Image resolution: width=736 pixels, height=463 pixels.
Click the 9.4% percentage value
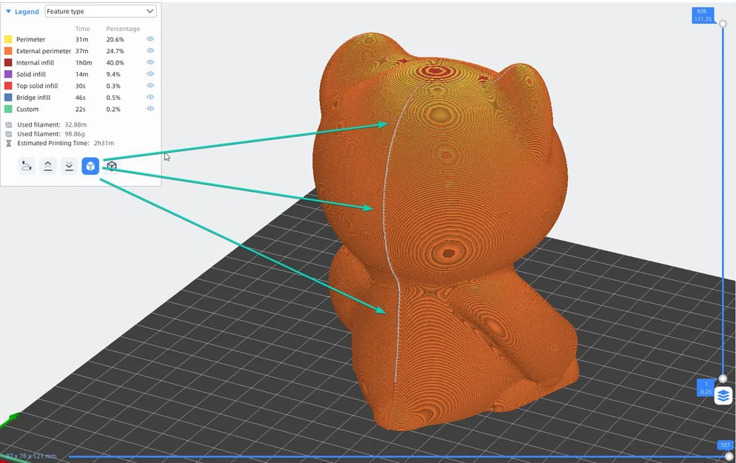click(x=113, y=74)
